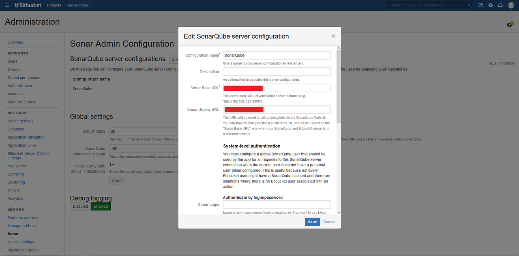The width and height of the screenshot is (519, 256).
Task: Click the Max. threads field
Action: point(143,131)
